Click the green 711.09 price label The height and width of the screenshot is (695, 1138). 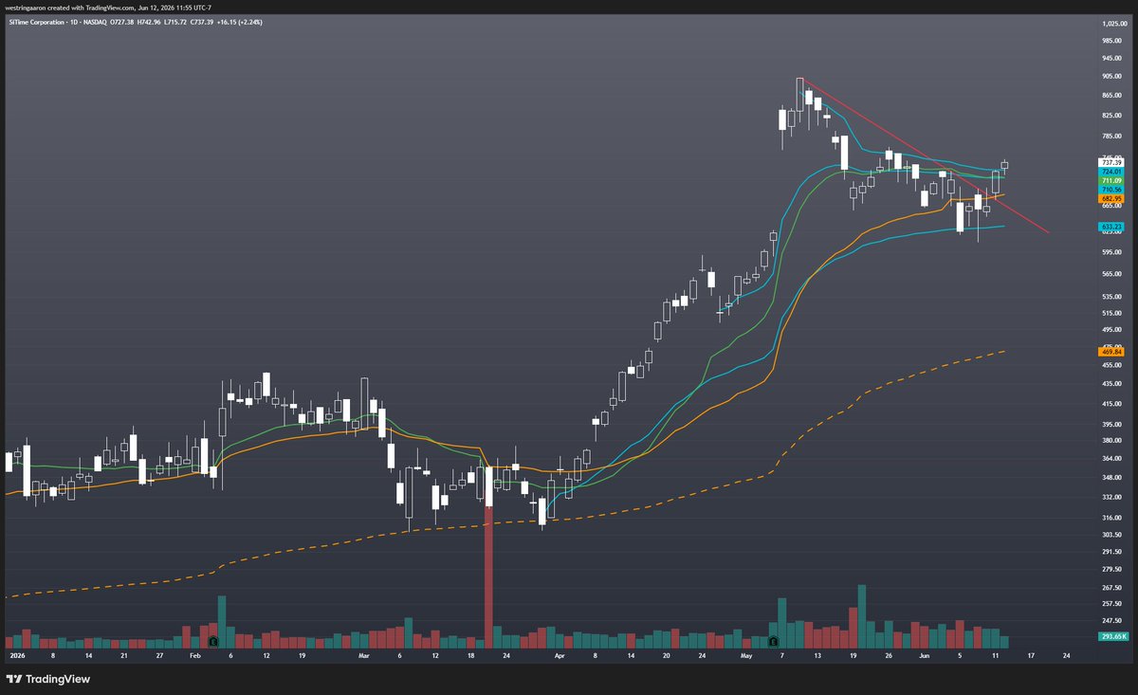pos(1110,180)
